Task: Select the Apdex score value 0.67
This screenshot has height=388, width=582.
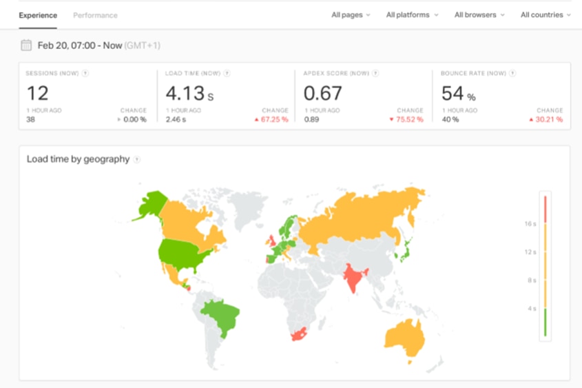Action: coord(322,93)
